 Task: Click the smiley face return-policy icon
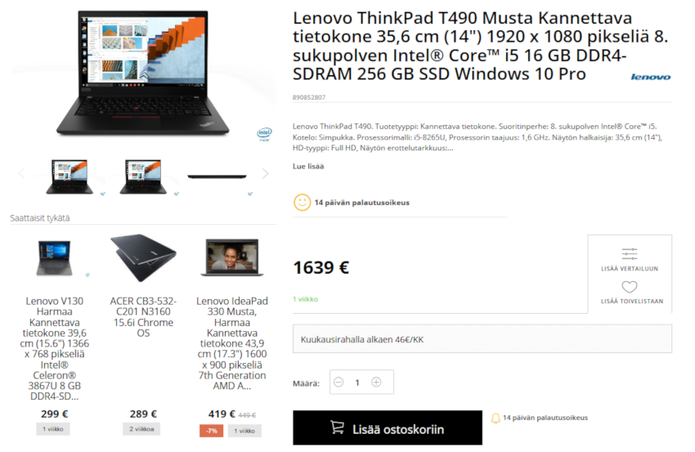302,203
